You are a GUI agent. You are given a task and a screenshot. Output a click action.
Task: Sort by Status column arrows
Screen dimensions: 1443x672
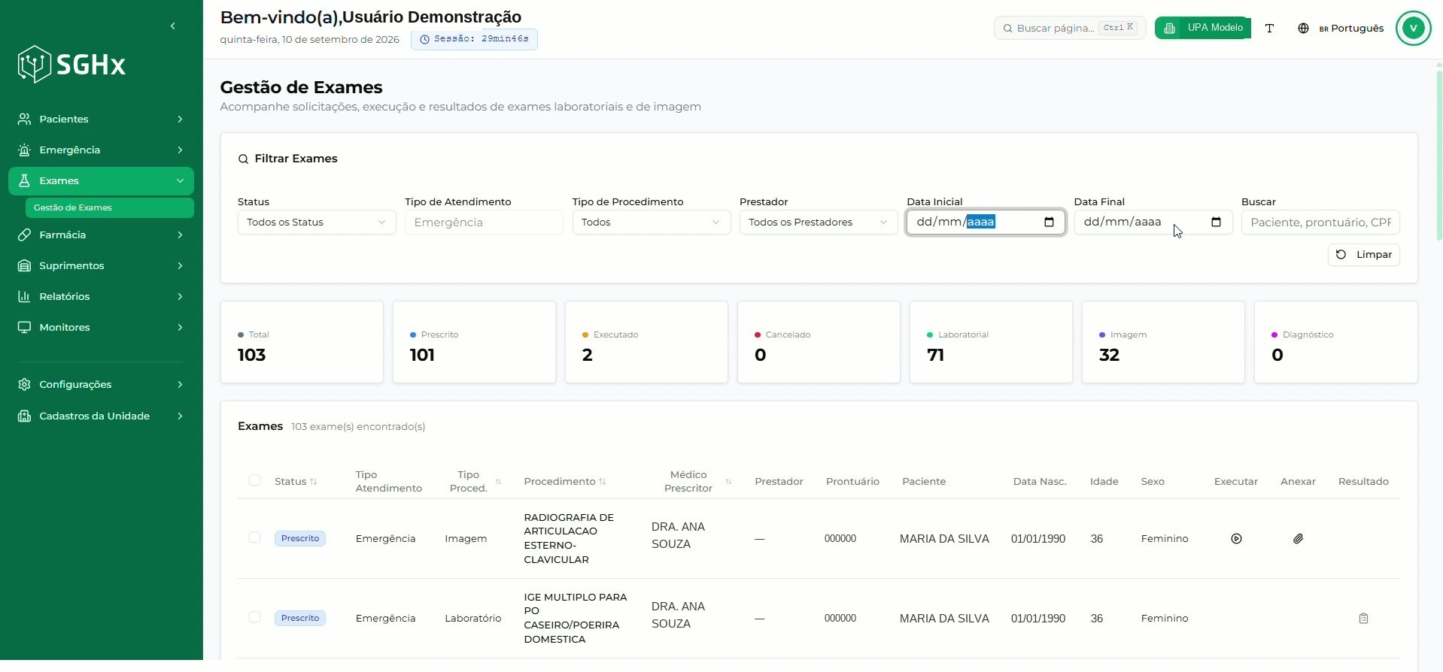coord(314,481)
